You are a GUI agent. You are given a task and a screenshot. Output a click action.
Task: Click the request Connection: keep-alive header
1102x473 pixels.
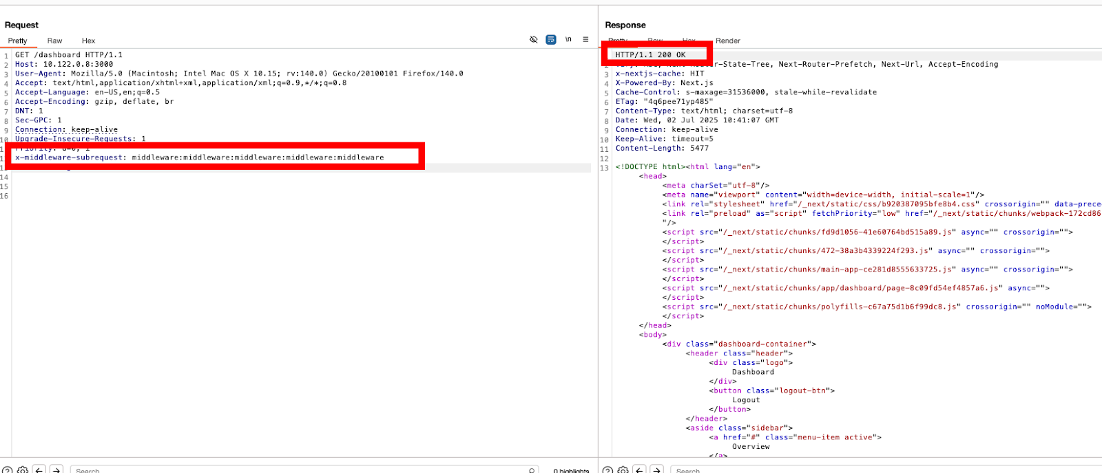66,129
